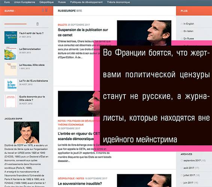The width and height of the screenshot is (212, 187).
Task: Select the red underlined sidebar tab
Action: 15,24
